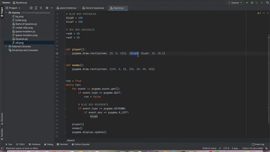The height and width of the screenshot is (152, 270).
Task: Click the LF line separator in status bar
Action: [220, 148]
